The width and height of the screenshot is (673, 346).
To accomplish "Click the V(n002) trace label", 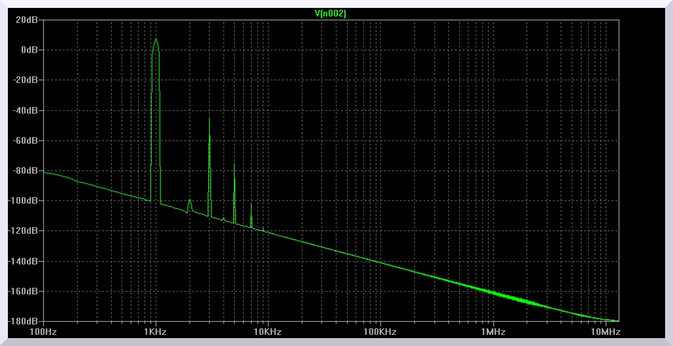I will [331, 13].
